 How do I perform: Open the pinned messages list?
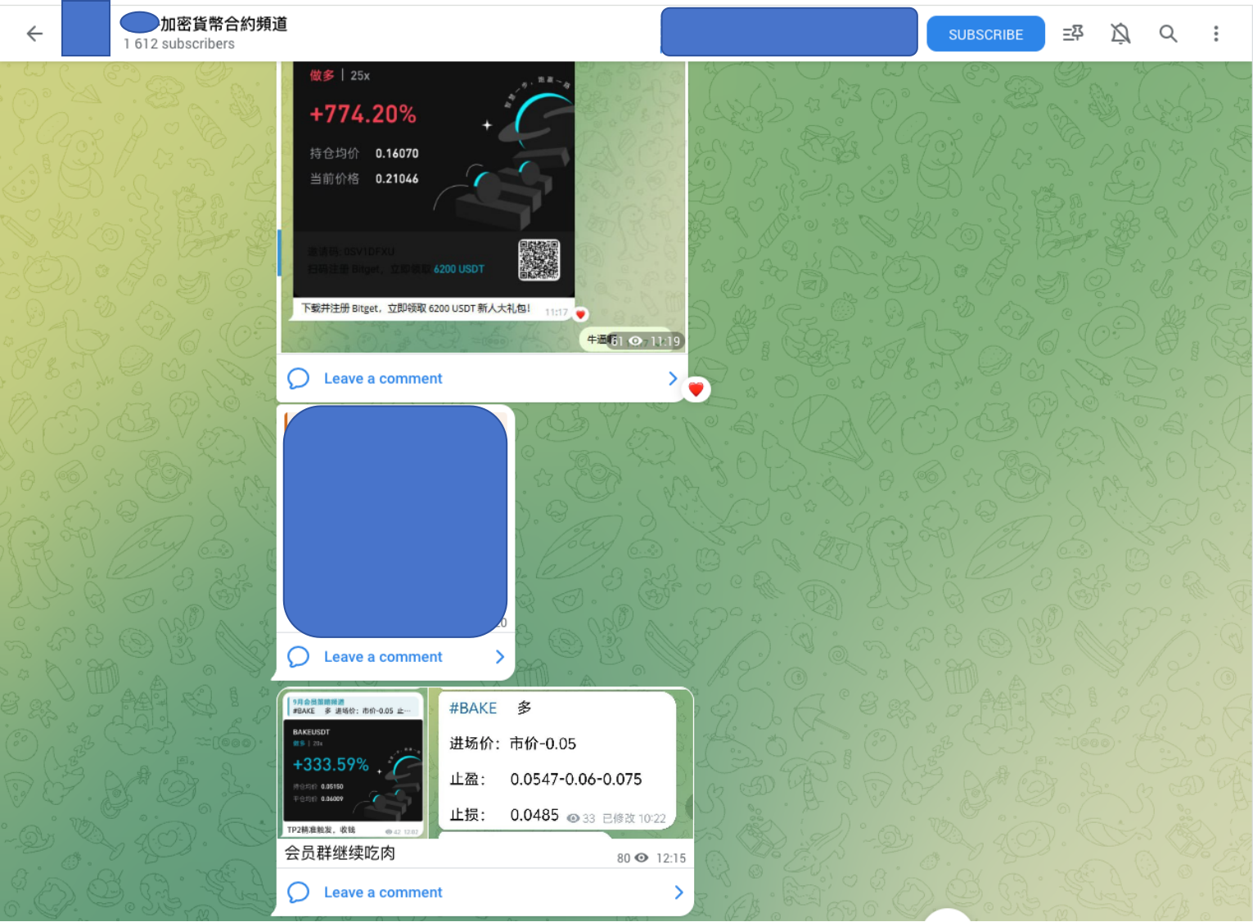[x=1072, y=34]
